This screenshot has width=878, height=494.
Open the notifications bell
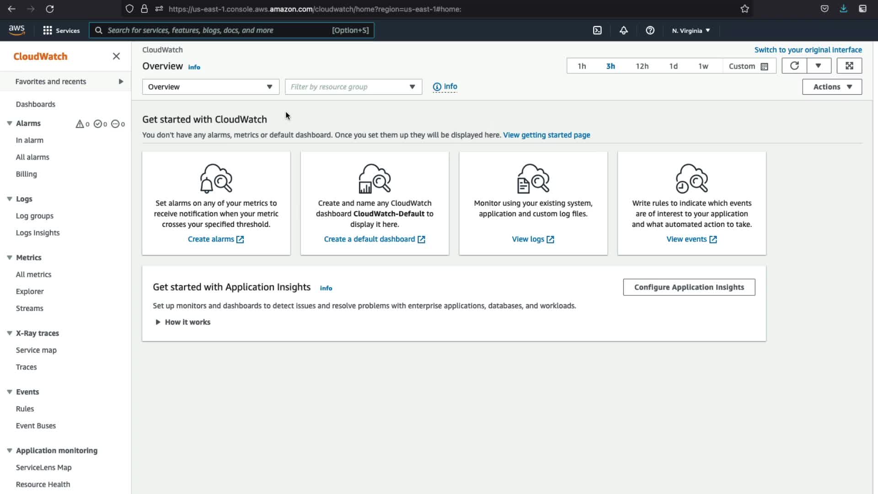[x=623, y=30]
